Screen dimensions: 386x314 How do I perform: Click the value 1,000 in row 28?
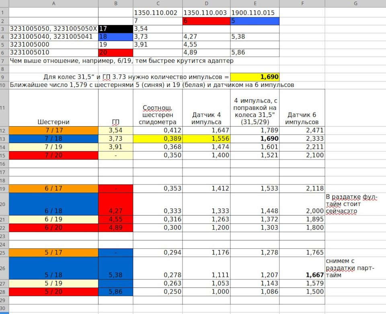click(206, 292)
